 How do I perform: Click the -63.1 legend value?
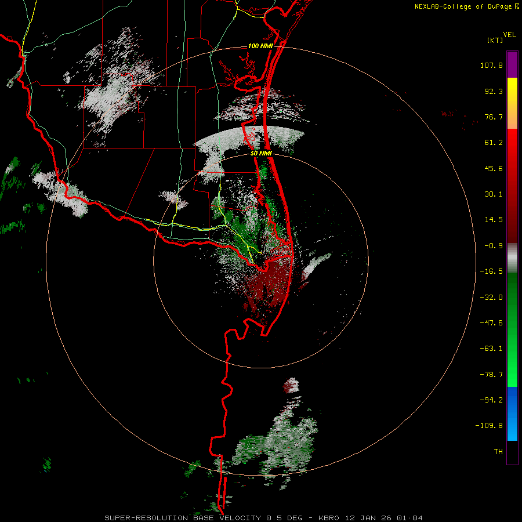pos(491,349)
